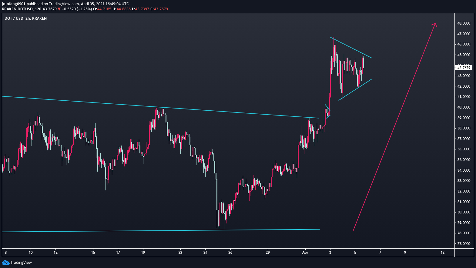Click the 32.0000 price axis label
Screen dimensions: 476x268
[464, 191]
